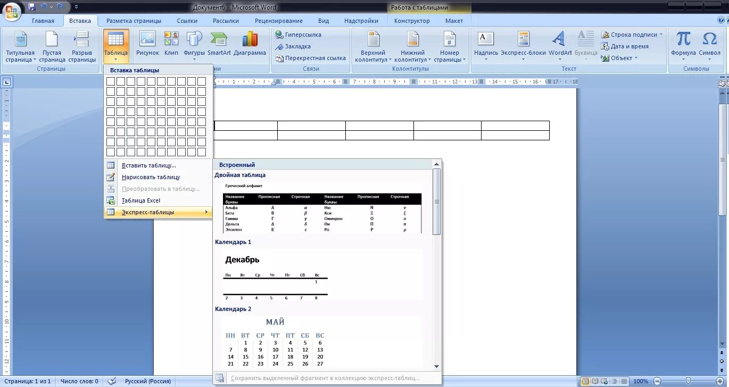Screen dimensions: 729x387
Task: Switch to the Главная tab
Action: (x=43, y=21)
